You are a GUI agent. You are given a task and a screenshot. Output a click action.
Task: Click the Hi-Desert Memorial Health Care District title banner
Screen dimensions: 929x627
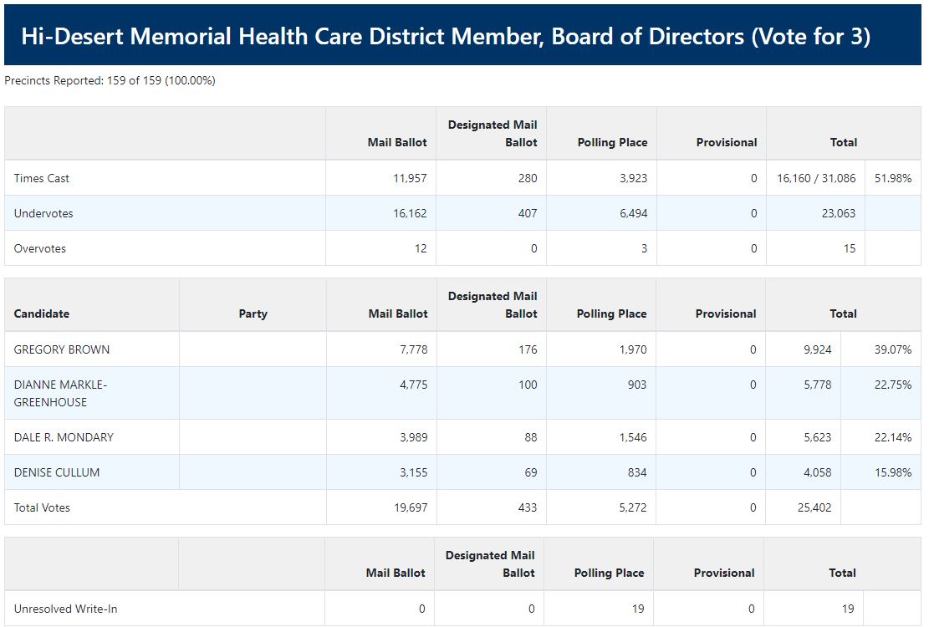[445, 37]
